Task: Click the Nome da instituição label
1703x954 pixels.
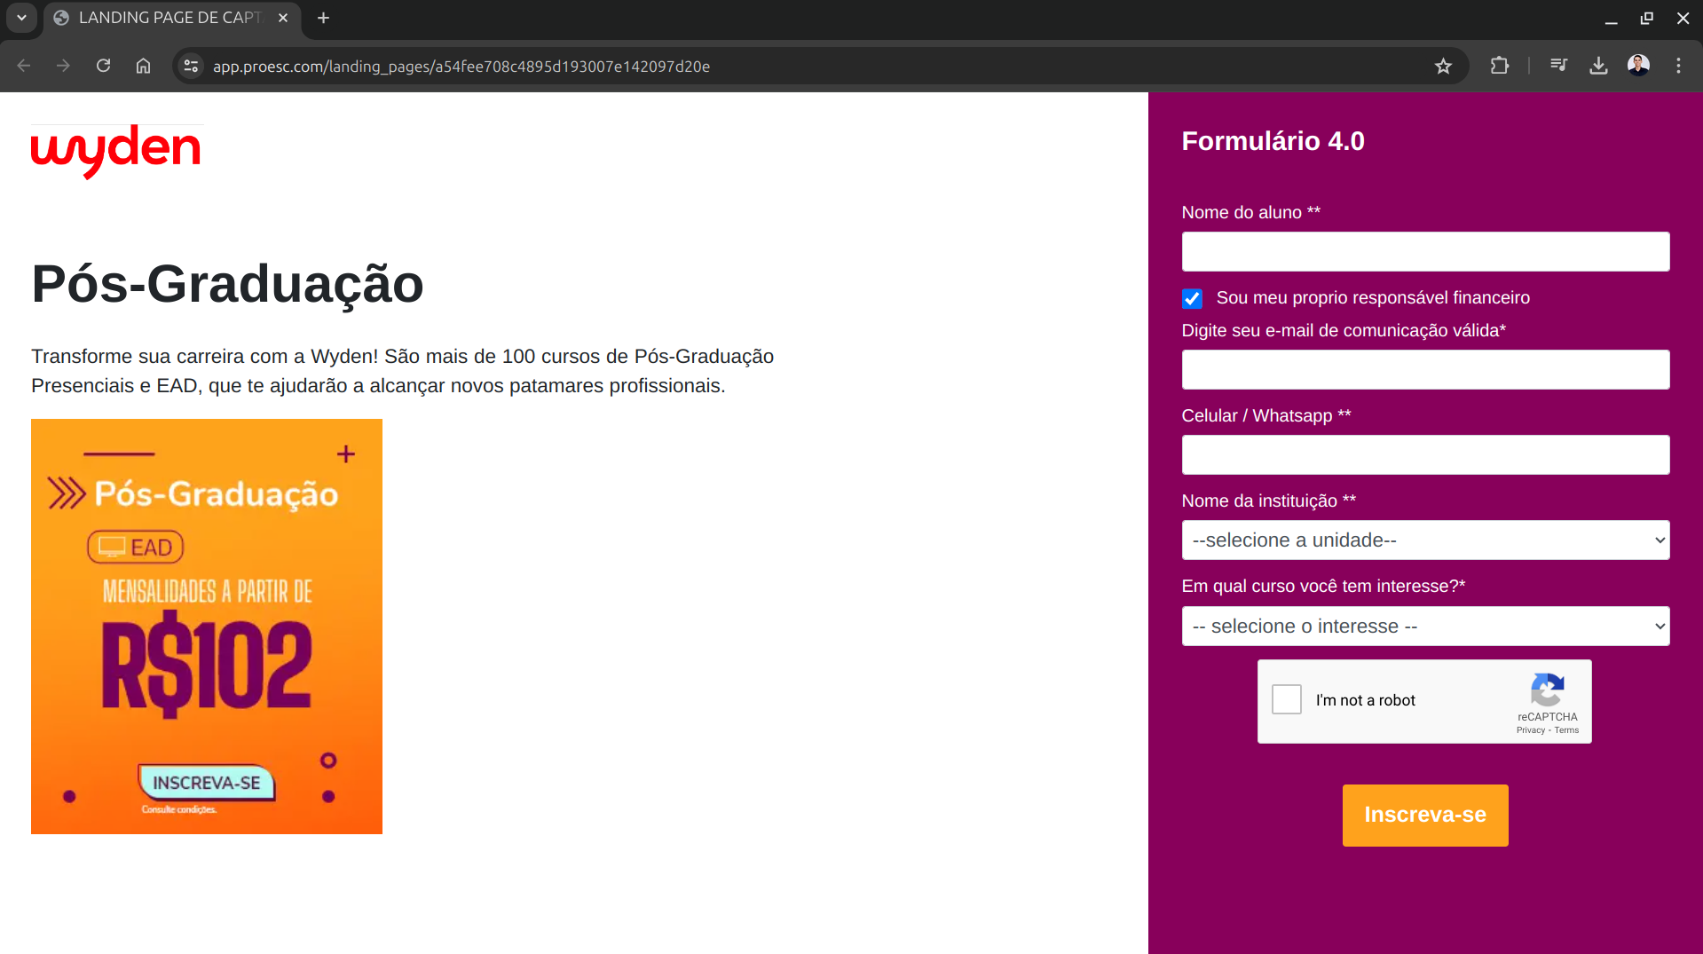Action: click(x=1268, y=501)
